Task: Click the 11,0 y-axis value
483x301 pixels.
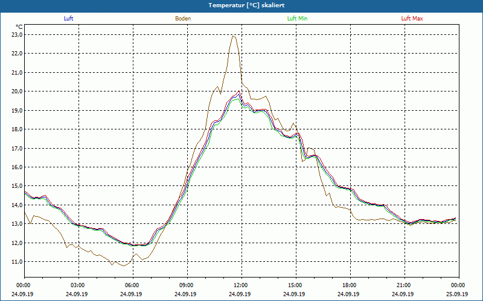Action: pos(18,262)
